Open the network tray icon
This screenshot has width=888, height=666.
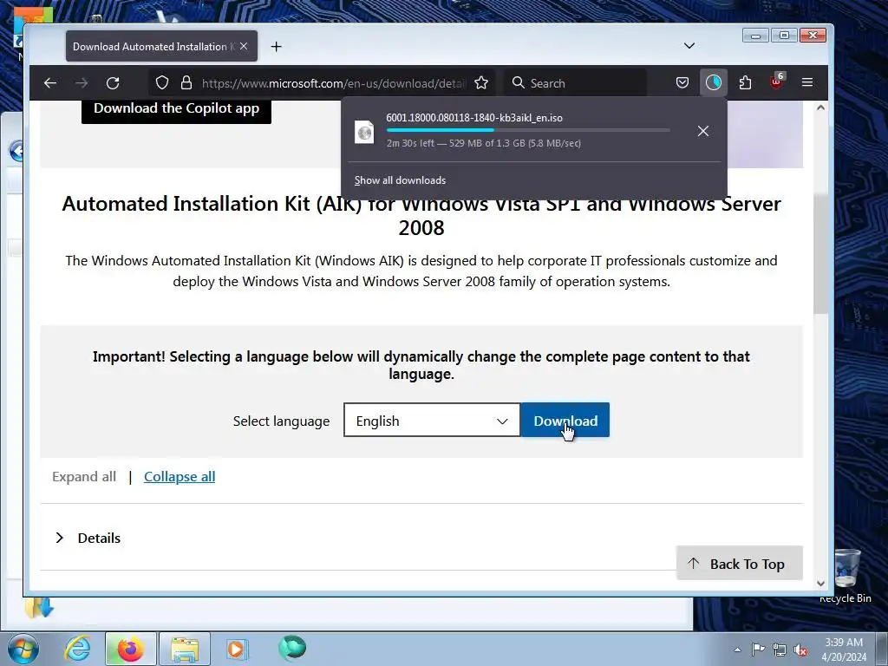click(780, 650)
